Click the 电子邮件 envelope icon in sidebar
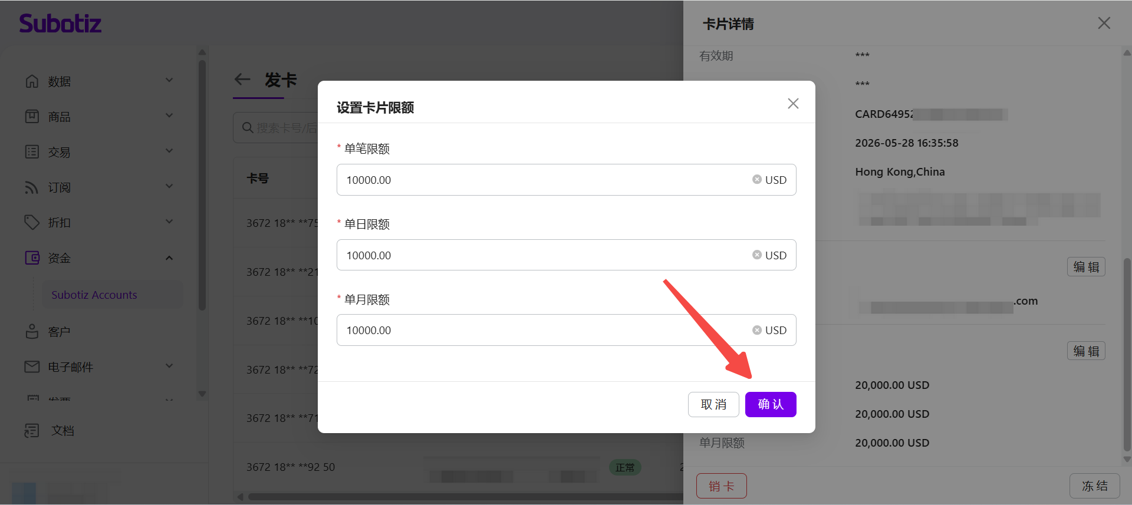Screen dimensions: 1132x505 (32, 367)
